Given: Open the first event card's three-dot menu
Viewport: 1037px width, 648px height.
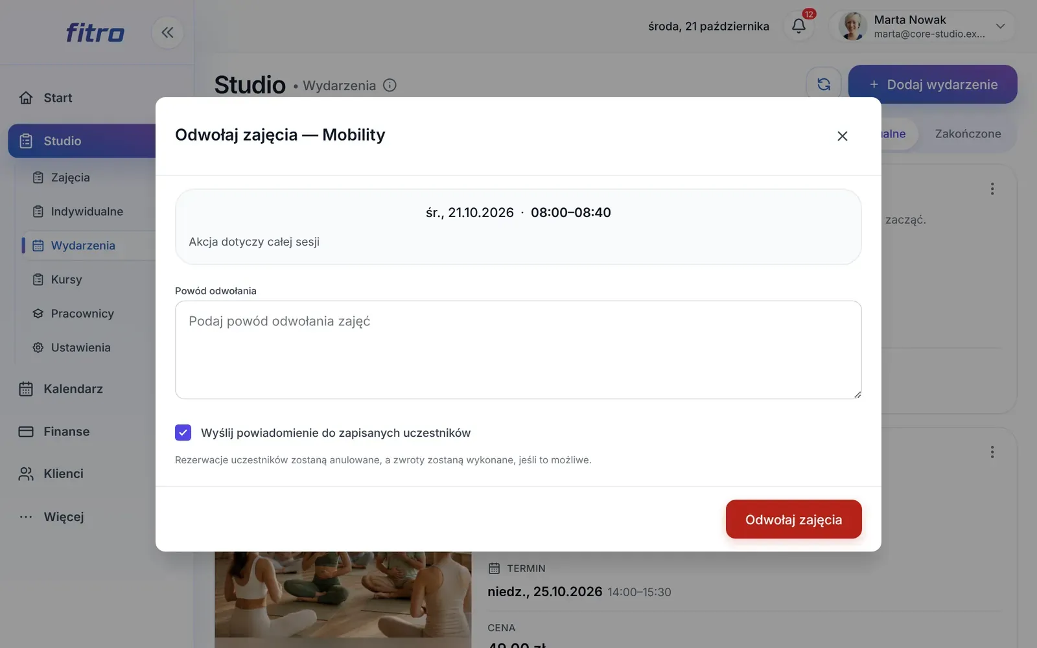Looking at the screenshot, I should [x=992, y=189].
